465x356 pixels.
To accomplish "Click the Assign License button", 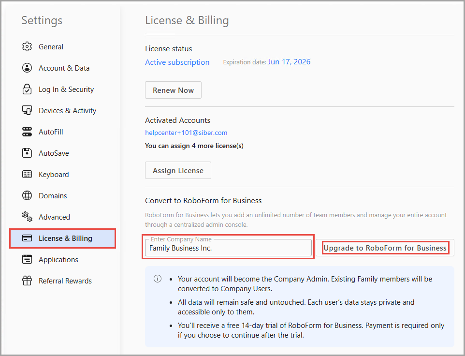I will click(x=178, y=170).
